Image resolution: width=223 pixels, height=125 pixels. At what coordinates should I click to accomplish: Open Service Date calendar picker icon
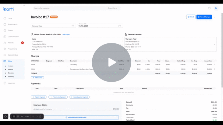(73, 26)
